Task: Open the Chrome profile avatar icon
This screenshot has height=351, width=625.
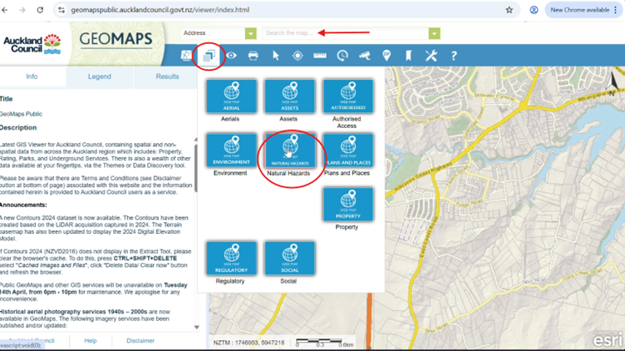Action: pos(534,10)
